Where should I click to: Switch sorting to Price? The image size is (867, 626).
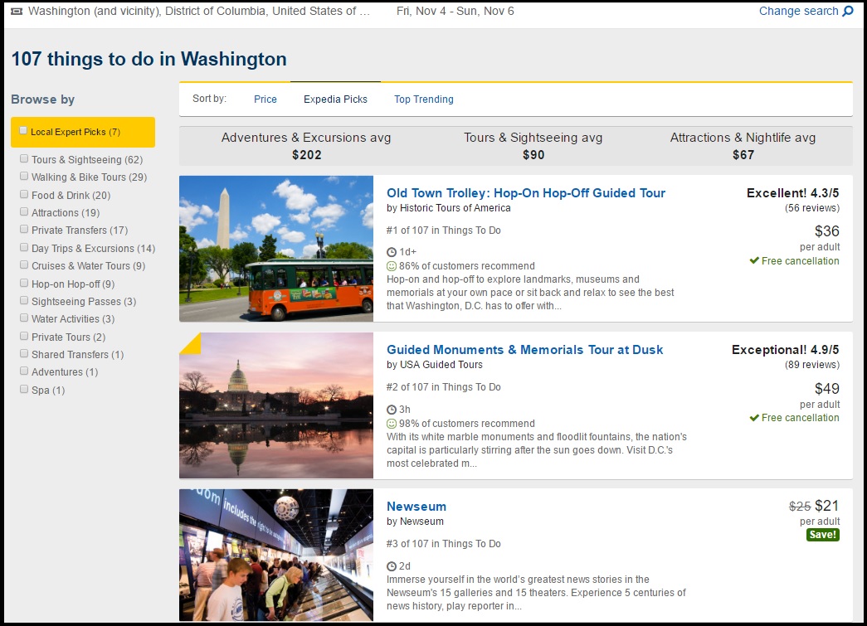265,99
